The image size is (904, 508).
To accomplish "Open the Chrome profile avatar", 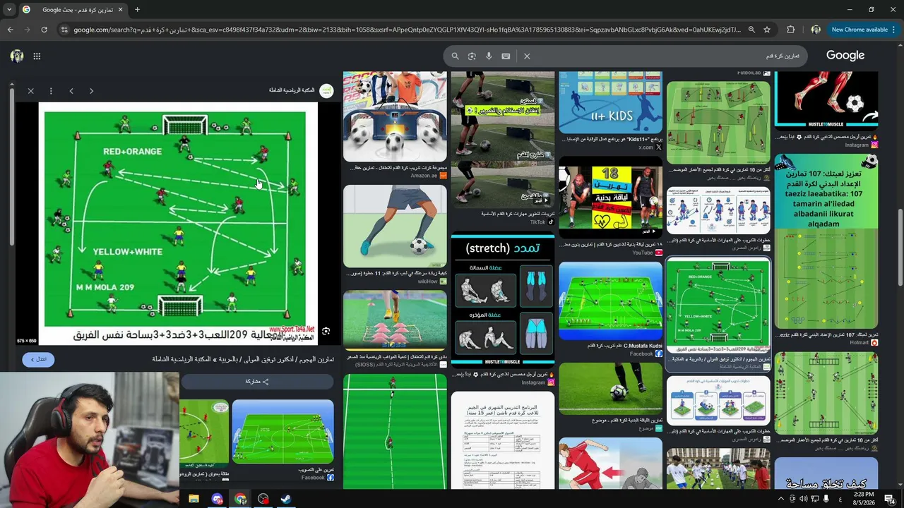I will pos(816,30).
